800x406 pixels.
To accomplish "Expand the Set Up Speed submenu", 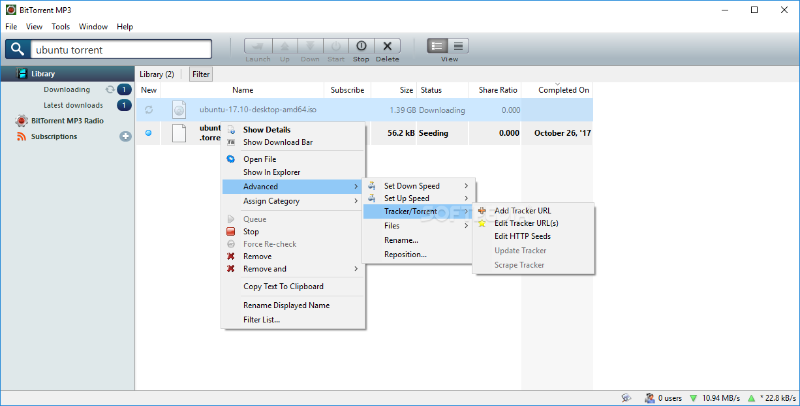I will coord(418,198).
